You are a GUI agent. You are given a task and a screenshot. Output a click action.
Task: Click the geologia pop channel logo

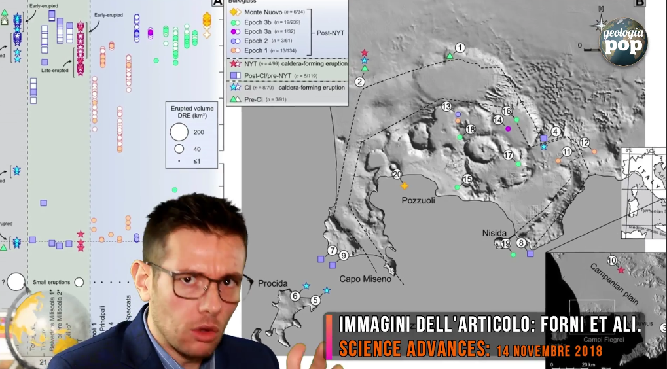pyautogui.click(x=623, y=41)
